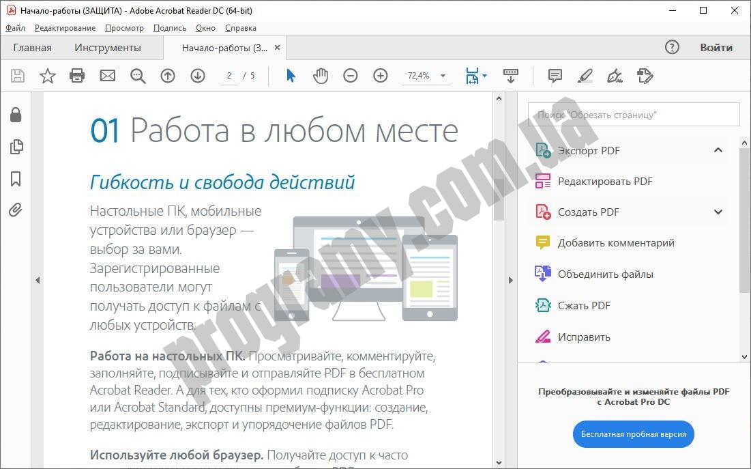Image resolution: width=751 pixels, height=469 pixels.
Task: Click the Save file icon
Action: 18,76
